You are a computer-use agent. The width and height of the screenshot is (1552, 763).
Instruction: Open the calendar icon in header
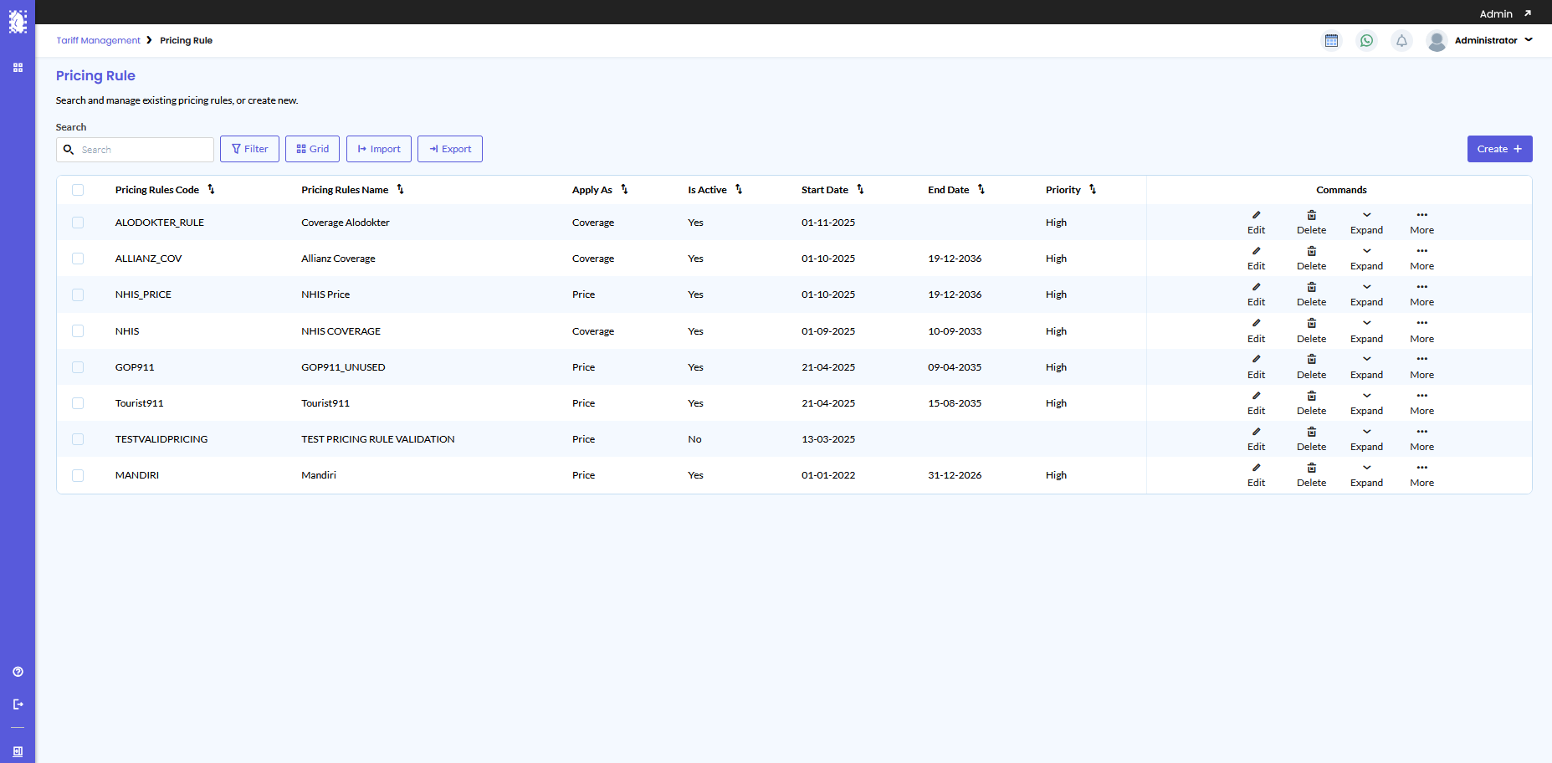pos(1331,40)
